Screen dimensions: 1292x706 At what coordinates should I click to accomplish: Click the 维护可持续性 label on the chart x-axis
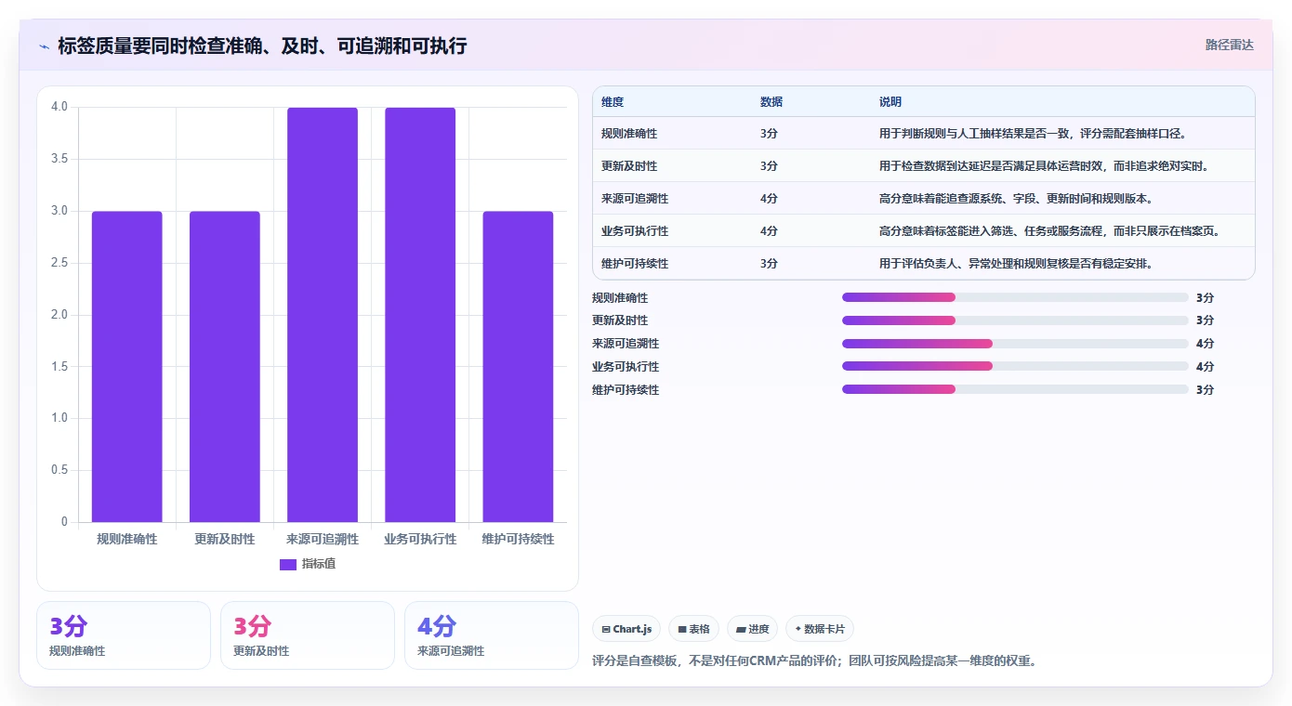coord(518,539)
